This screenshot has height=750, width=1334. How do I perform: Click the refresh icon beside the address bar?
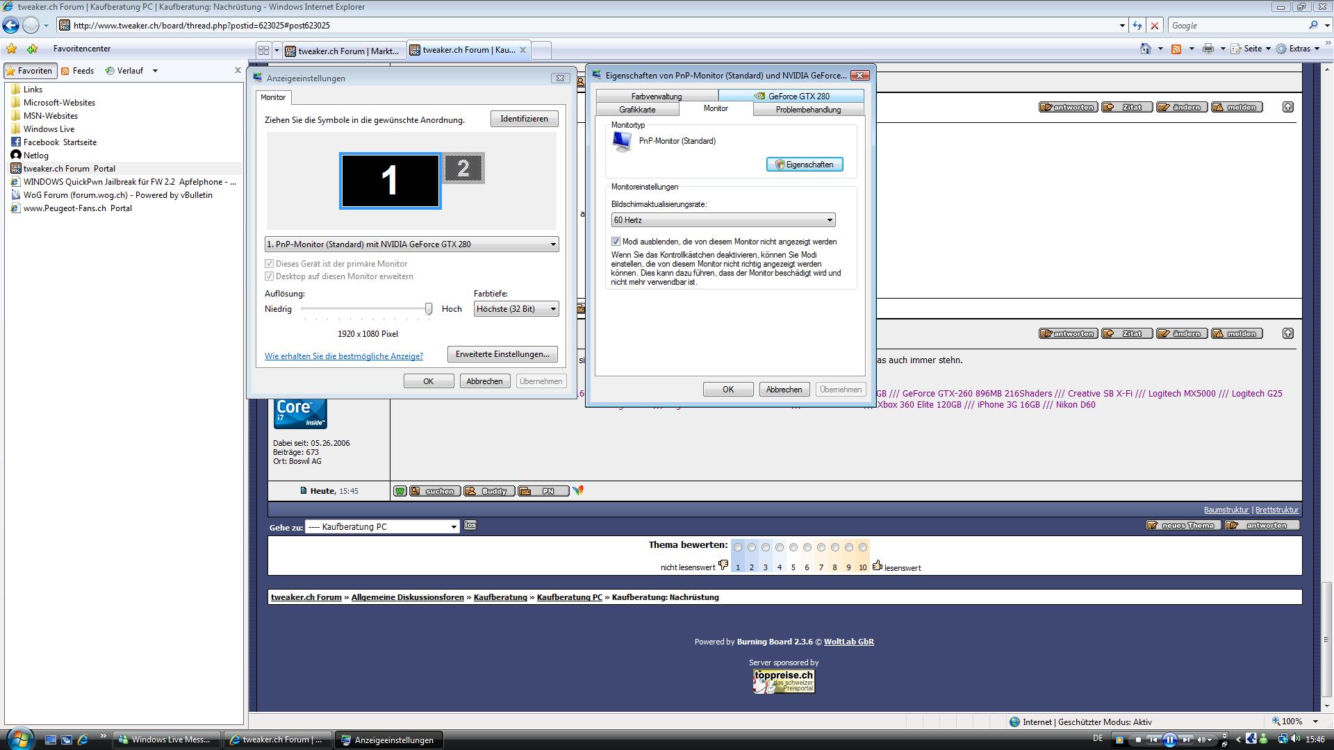pyautogui.click(x=1137, y=26)
